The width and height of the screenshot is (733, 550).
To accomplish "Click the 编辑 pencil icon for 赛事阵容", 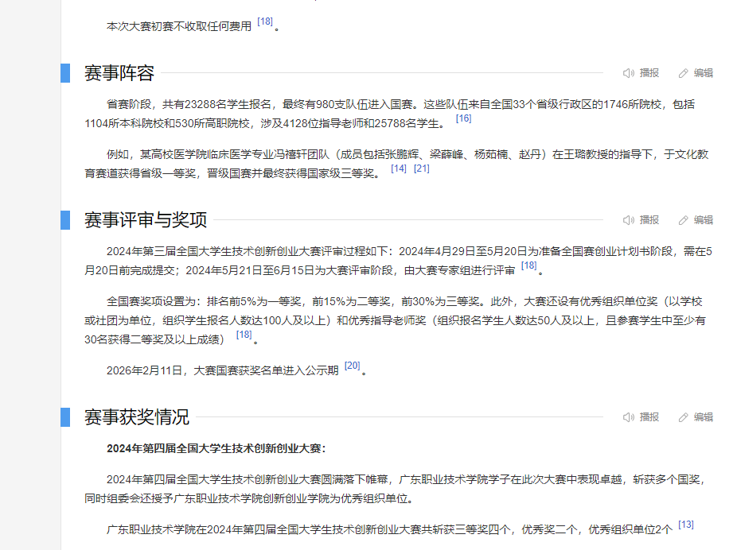I will tap(683, 73).
